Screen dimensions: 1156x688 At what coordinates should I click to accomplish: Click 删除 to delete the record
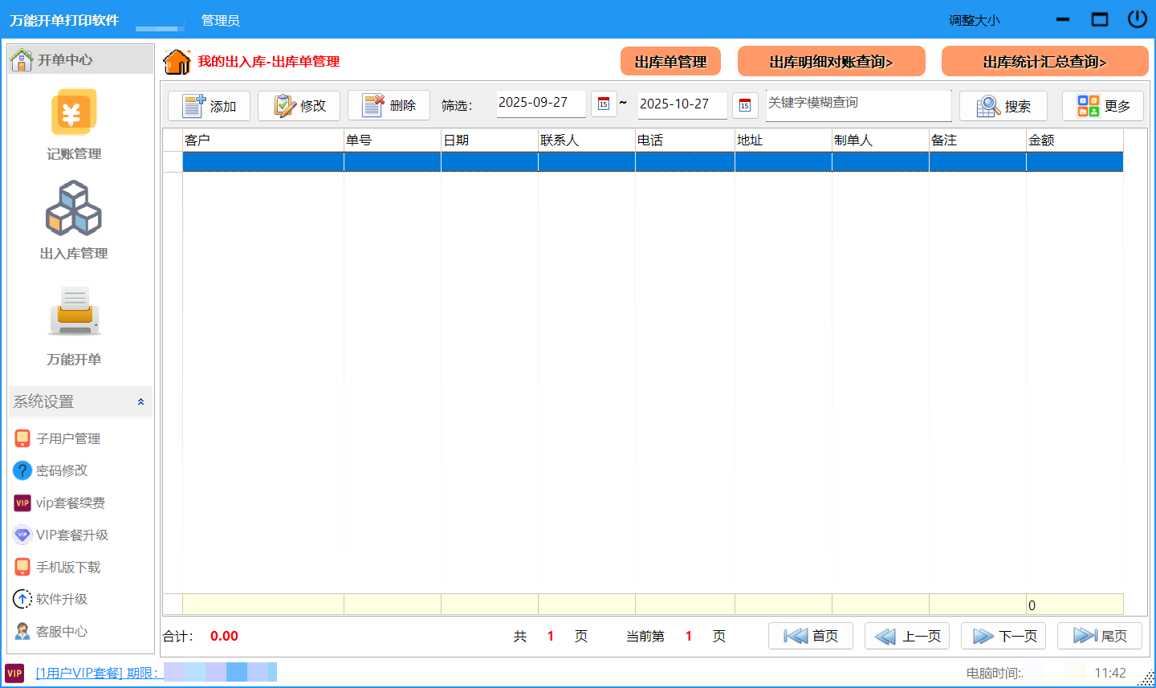[x=389, y=106]
